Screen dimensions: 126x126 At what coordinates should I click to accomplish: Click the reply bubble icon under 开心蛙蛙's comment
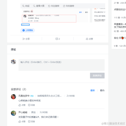(x=29, y=122)
